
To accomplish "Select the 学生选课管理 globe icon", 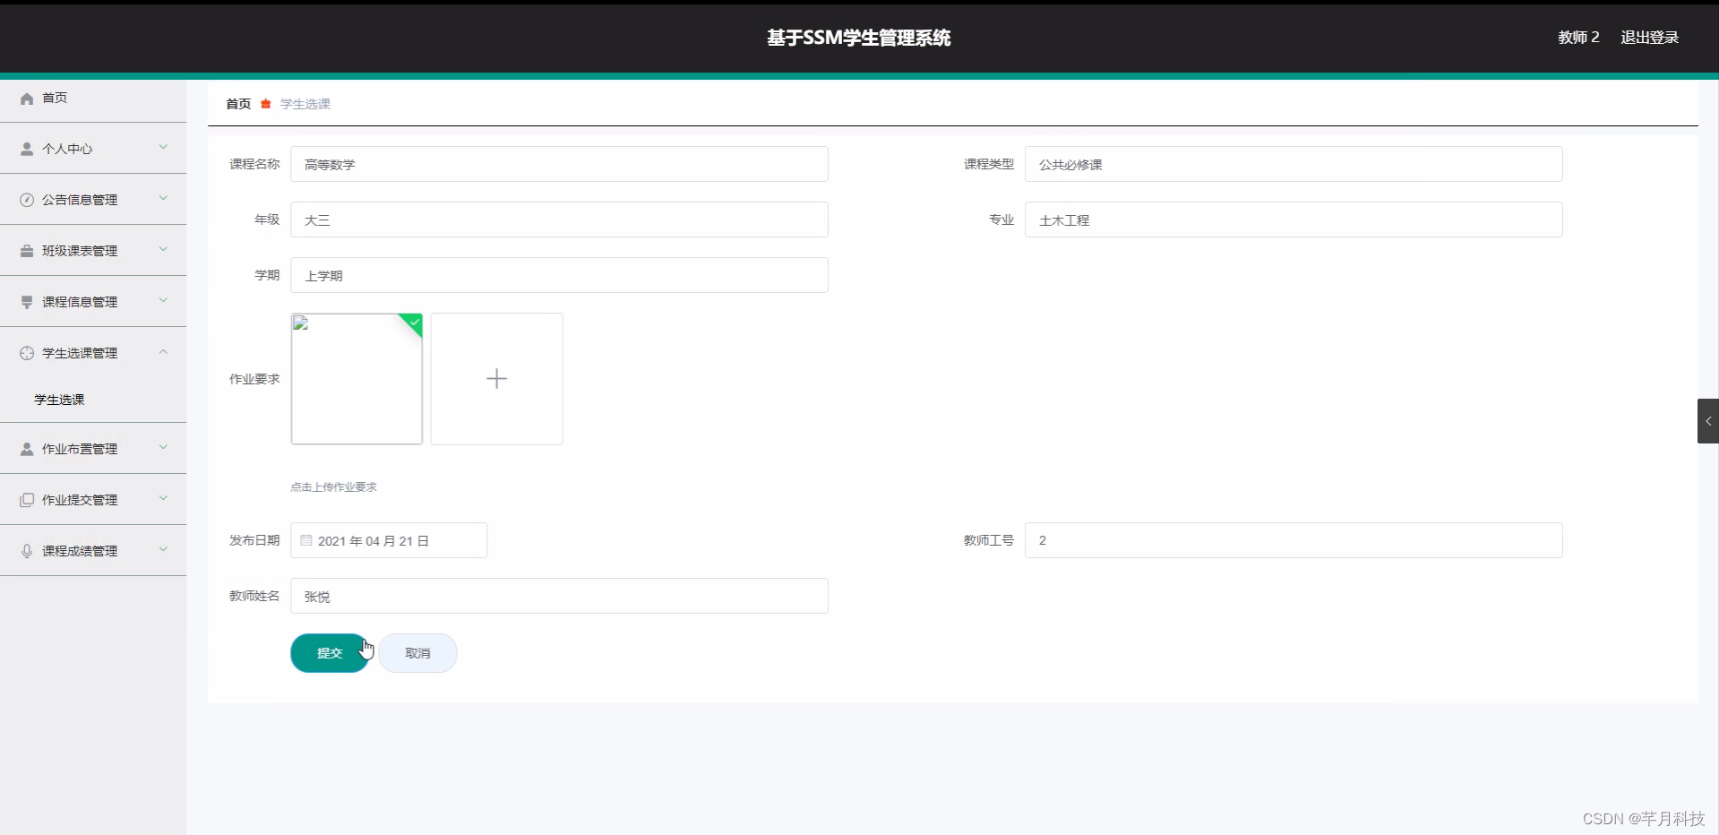I will [25, 353].
